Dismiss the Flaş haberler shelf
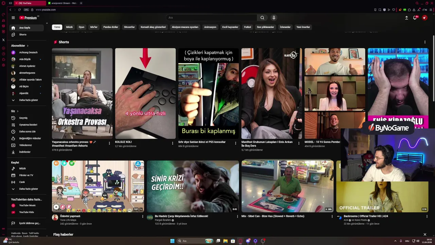The width and height of the screenshot is (435, 245). [x=425, y=234]
